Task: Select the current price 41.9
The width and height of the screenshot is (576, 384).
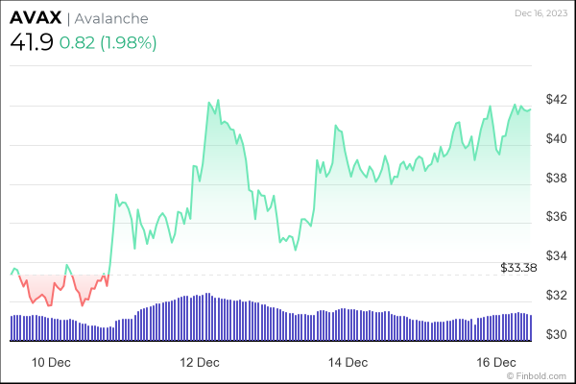Action: point(31,42)
